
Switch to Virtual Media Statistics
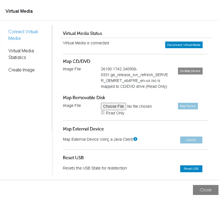tap(21, 54)
